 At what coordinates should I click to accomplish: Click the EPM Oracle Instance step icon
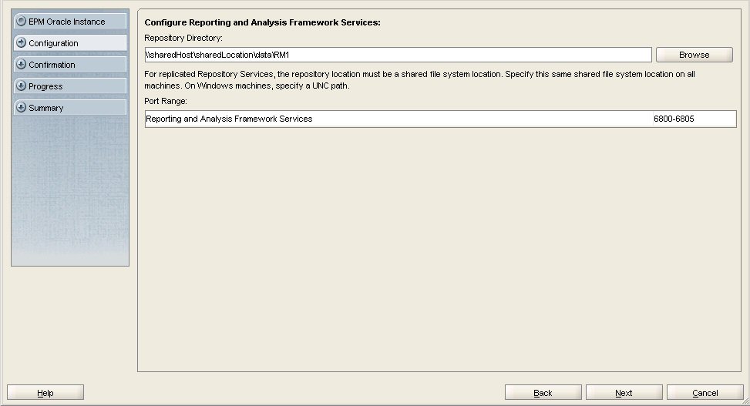(x=21, y=21)
